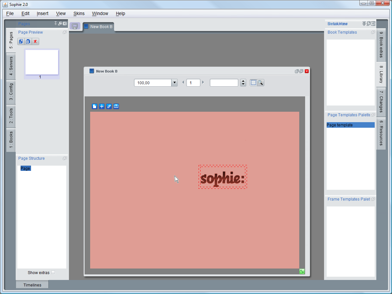Click the white page halo icon above the page
The height and width of the screenshot is (294, 392).
(x=95, y=106)
